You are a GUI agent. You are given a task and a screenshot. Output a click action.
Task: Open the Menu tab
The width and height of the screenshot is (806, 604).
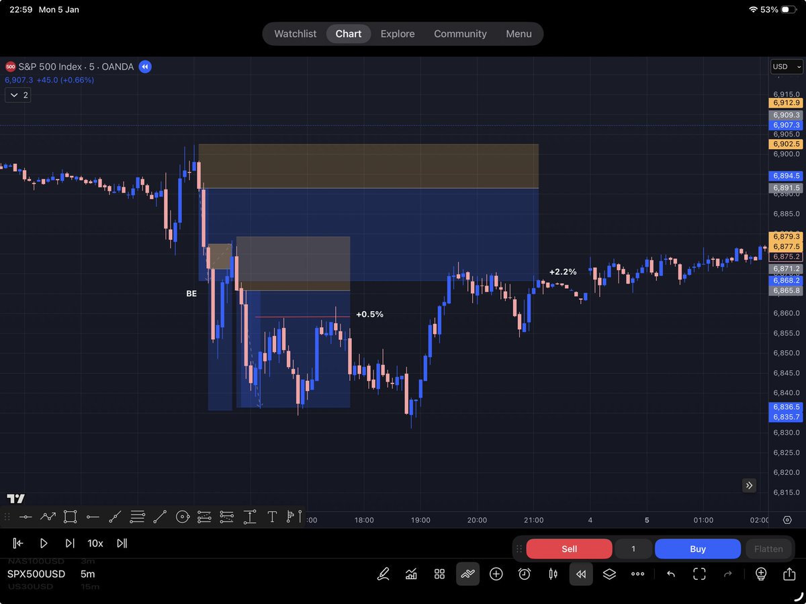(x=519, y=34)
